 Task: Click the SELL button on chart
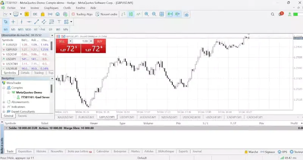tap(62, 41)
